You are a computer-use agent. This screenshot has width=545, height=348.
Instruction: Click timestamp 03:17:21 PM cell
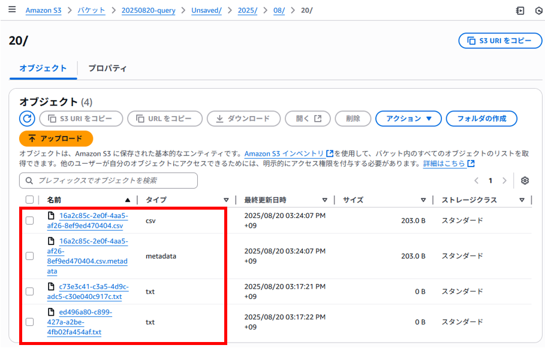coord(285,291)
